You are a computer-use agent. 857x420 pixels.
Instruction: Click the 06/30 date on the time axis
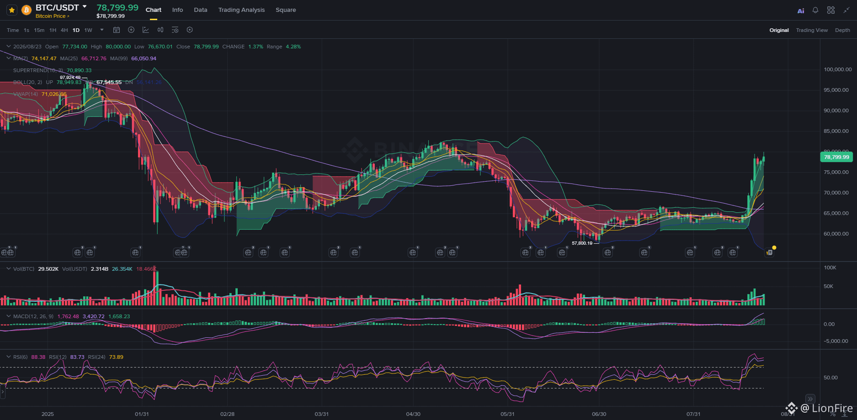(599, 414)
